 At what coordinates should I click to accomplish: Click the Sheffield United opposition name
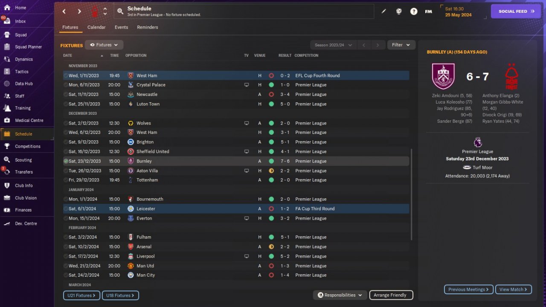(x=153, y=151)
